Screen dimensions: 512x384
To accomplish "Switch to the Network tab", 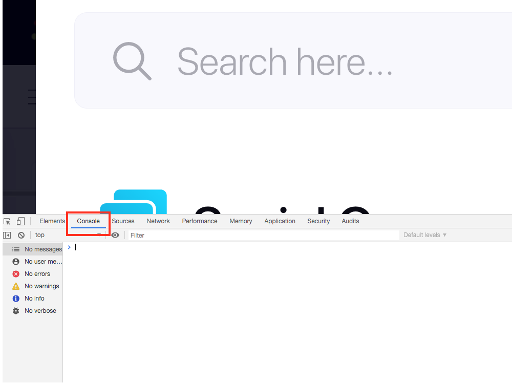I will click(158, 221).
